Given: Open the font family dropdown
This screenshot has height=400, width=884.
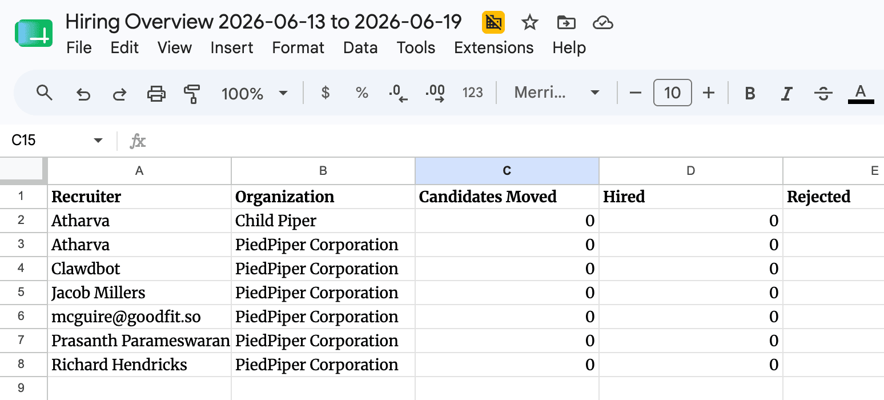Looking at the screenshot, I should click(x=557, y=93).
